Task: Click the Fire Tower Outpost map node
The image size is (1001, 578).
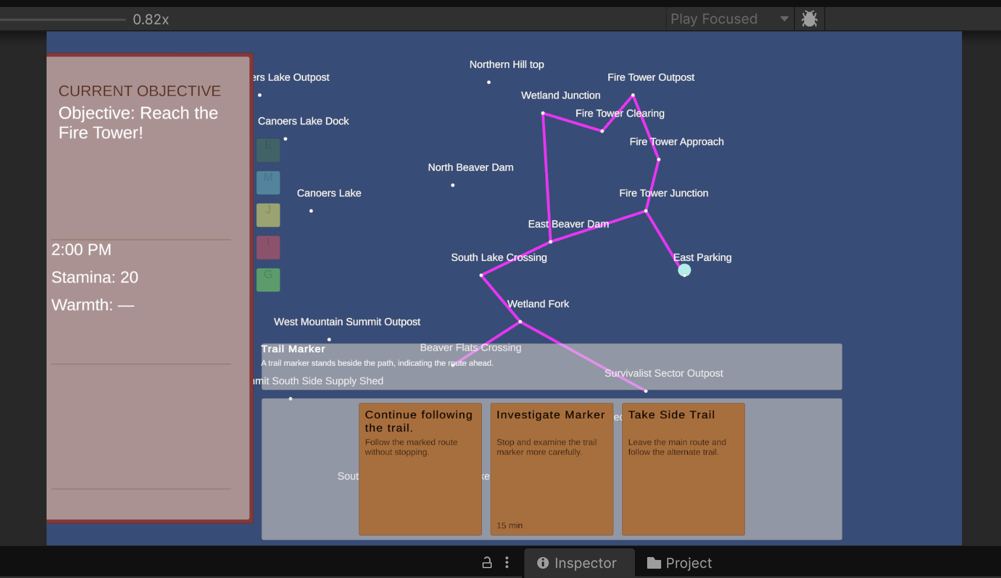Action: (x=633, y=95)
